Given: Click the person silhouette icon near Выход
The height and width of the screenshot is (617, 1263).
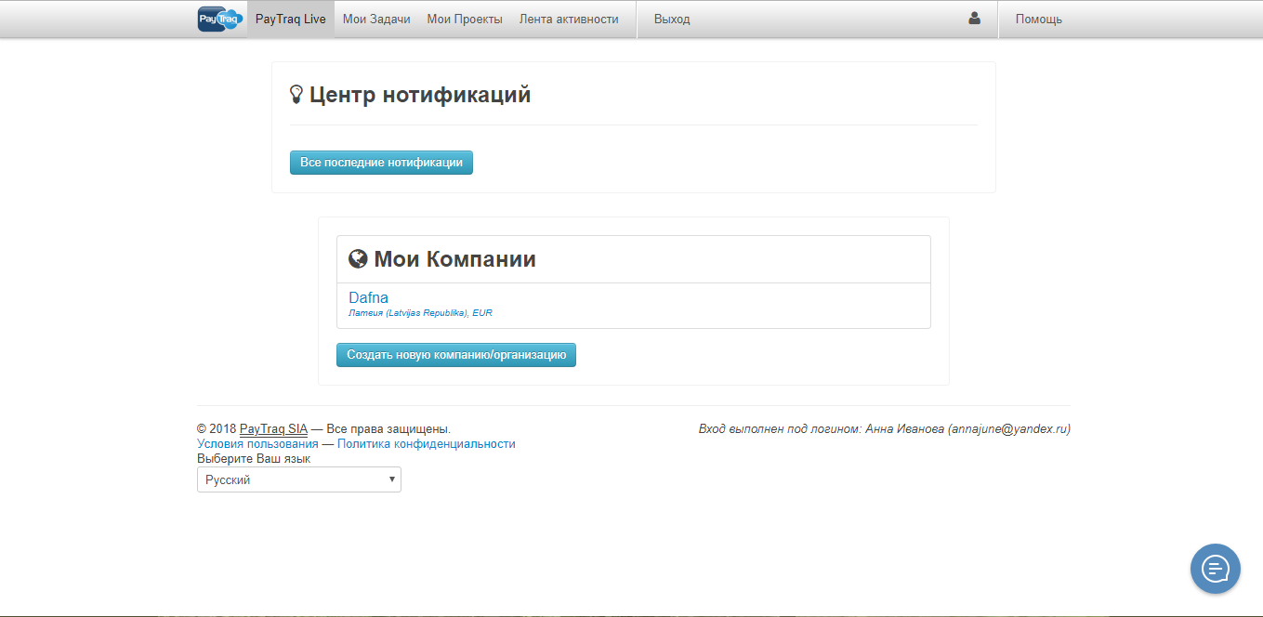Looking at the screenshot, I should (974, 18).
